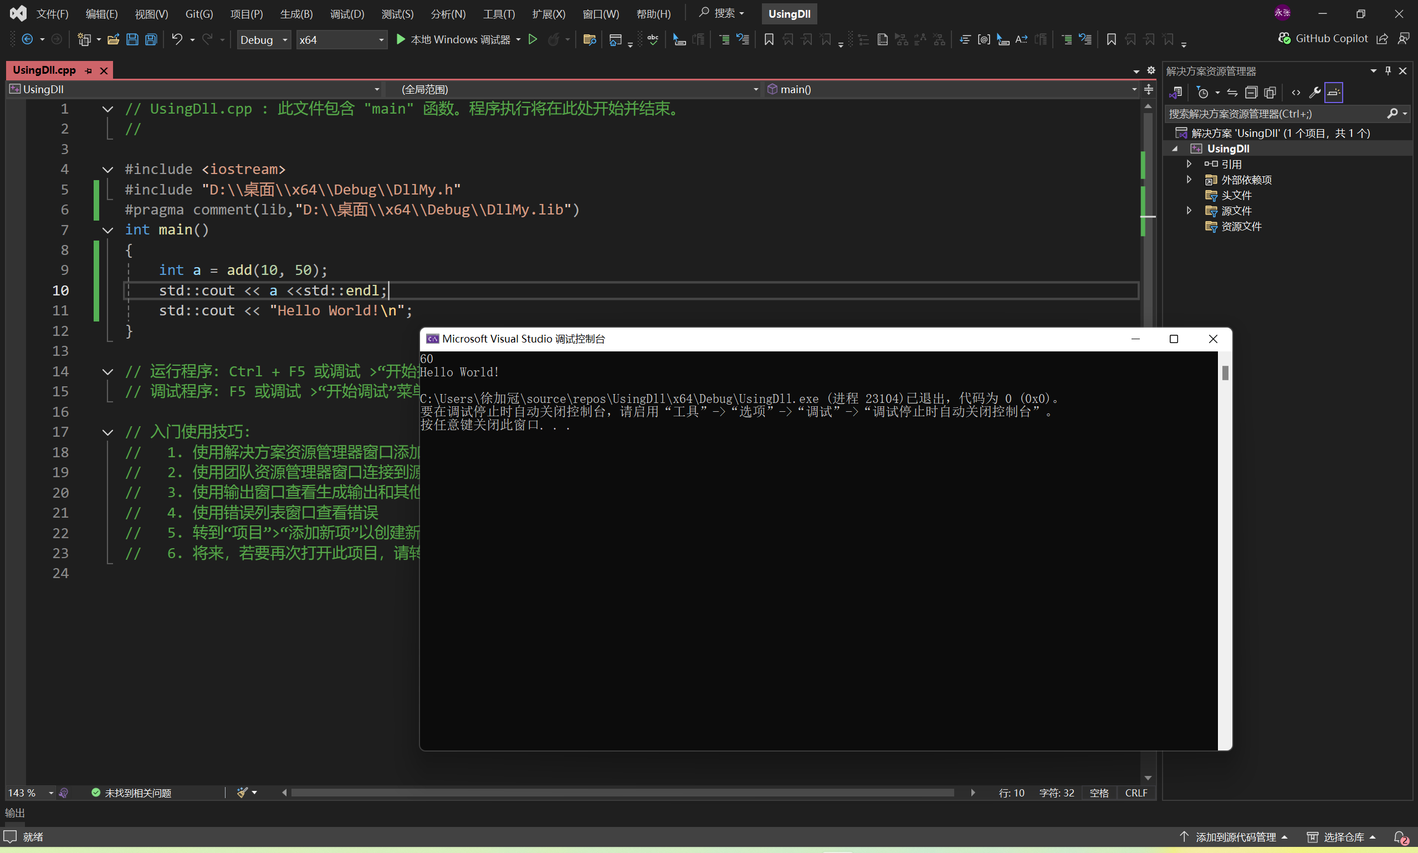
Task: Start without debugging using hollow green arrow
Action: pos(533,39)
